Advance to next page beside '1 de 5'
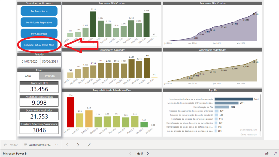The width and height of the screenshot is (279, 157). tap(148, 153)
